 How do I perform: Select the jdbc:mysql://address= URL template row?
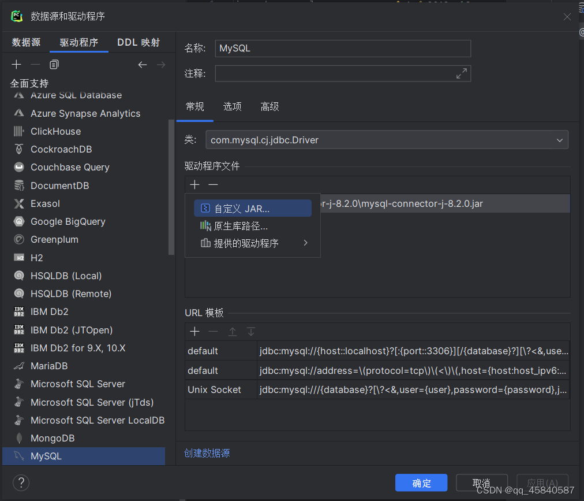(377, 370)
